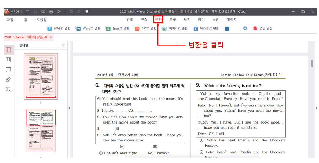Open the bookmarks sidebar icon

(x=8, y=60)
